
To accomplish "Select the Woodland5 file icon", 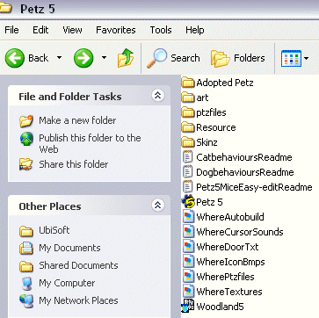I will coord(188,307).
